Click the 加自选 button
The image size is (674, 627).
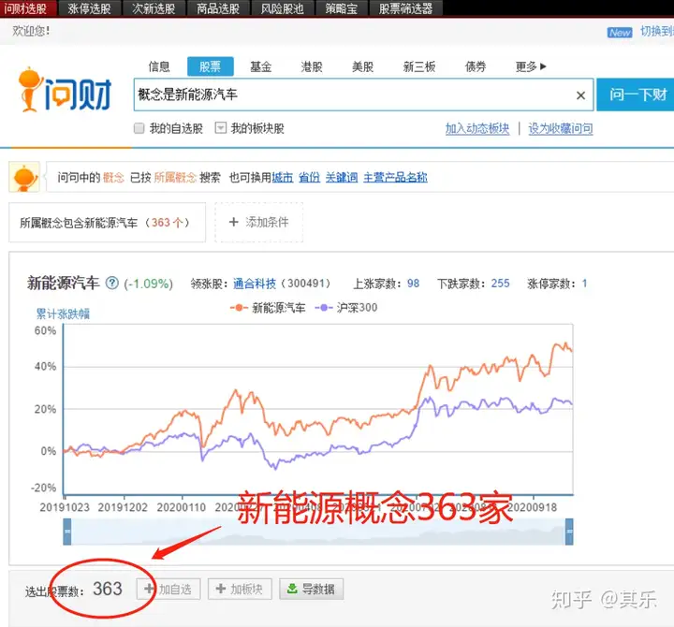pyautogui.click(x=168, y=589)
